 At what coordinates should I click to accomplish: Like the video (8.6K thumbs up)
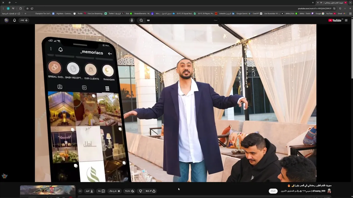[x=151, y=191]
